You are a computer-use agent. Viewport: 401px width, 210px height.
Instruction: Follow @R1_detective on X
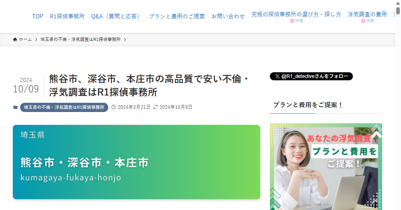[x=311, y=76]
